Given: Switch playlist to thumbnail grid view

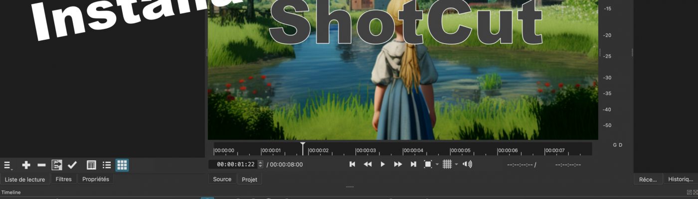Looking at the screenshot, I should click(x=122, y=165).
